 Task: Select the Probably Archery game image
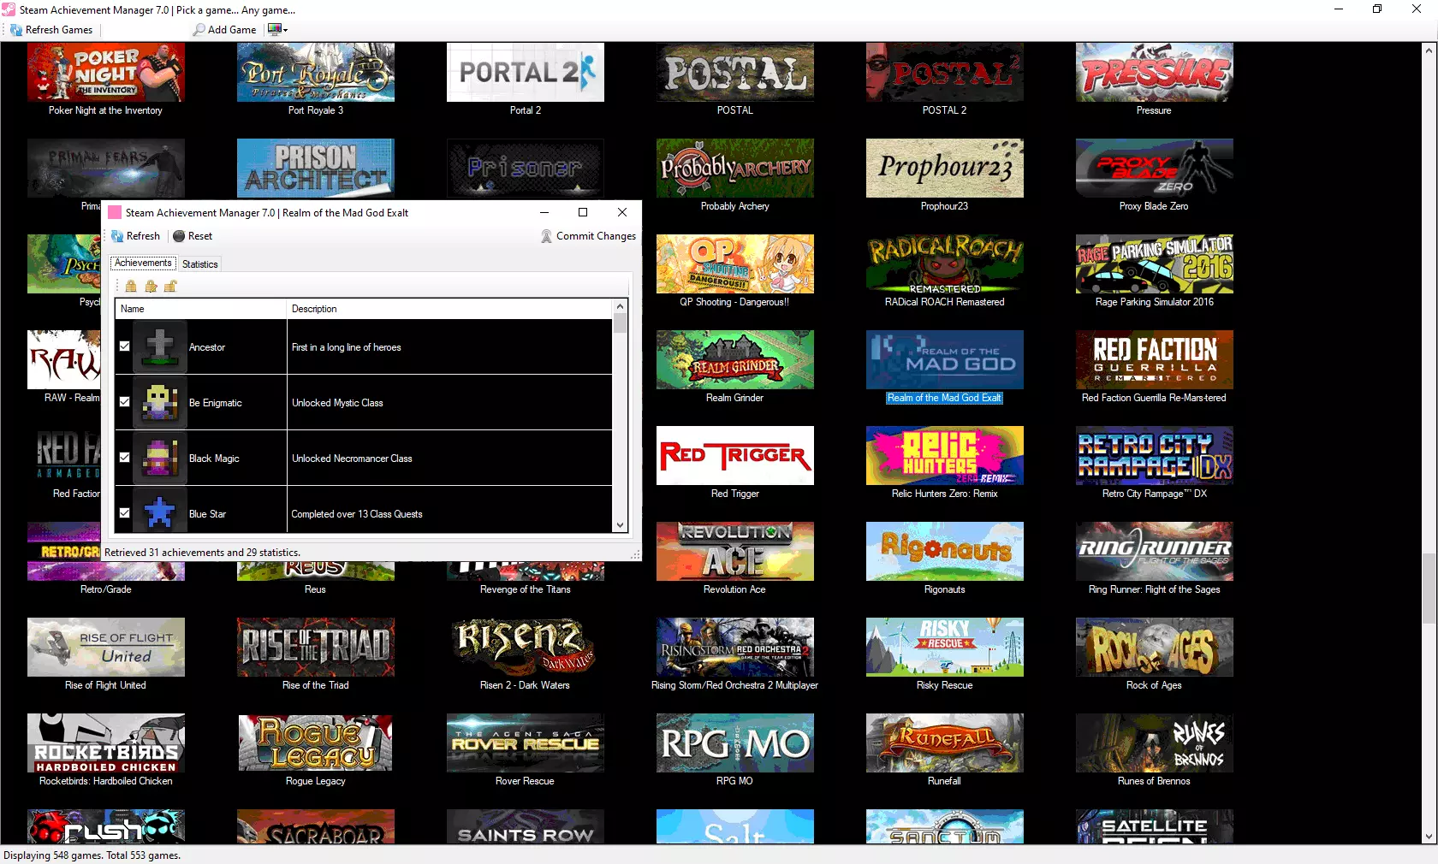click(735, 169)
